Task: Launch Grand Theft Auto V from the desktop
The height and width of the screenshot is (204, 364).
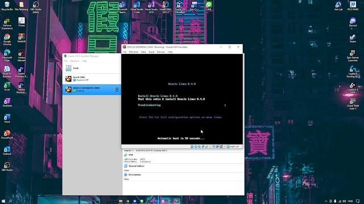Action: (x=353, y=104)
